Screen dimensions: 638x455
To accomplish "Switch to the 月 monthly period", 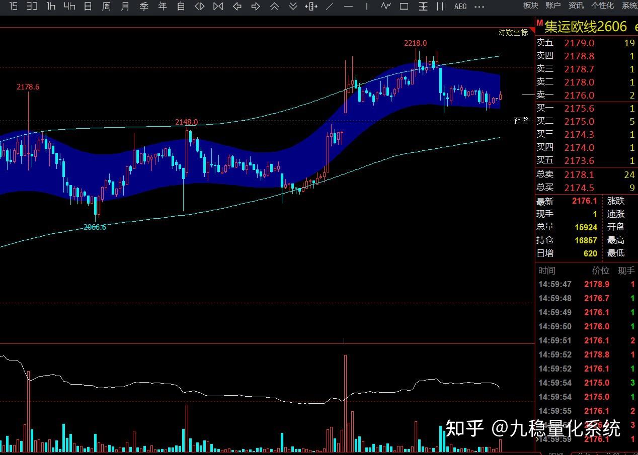I will (x=125, y=6).
